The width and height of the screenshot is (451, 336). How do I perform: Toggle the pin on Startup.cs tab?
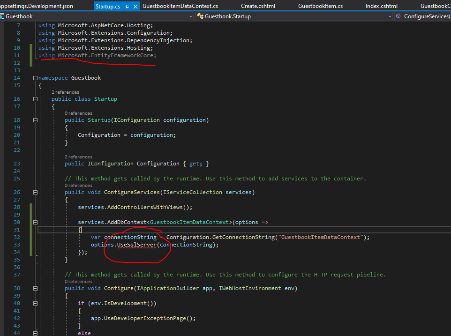pyautogui.click(x=127, y=6)
